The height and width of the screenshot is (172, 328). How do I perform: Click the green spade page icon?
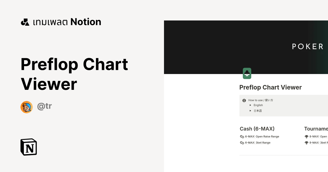[247, 73]
